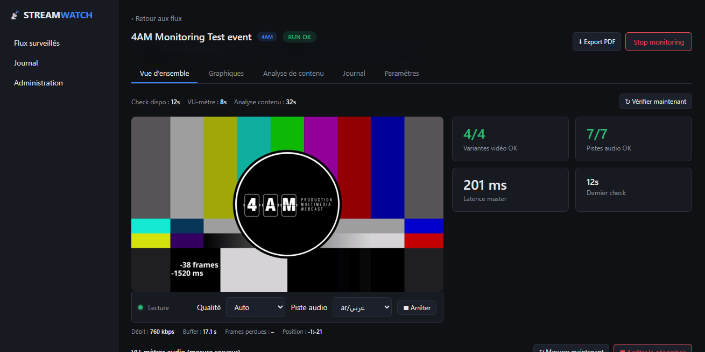Switch to the Vue d'ensemble tab
Screen dimensions: 705x352
164,73
